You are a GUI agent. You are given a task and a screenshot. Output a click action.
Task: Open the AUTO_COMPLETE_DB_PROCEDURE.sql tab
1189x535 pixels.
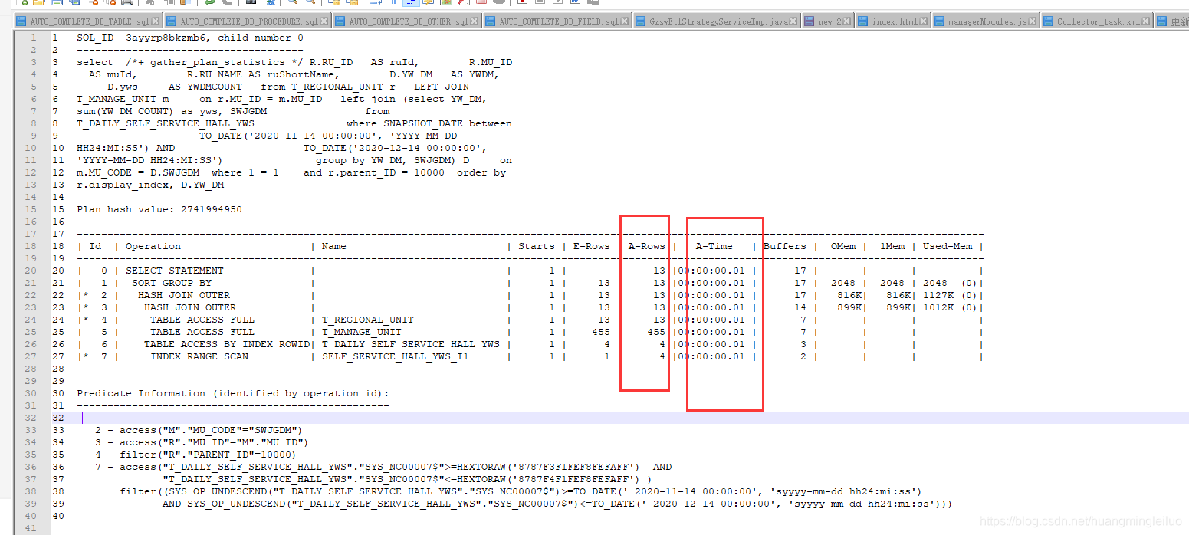248,21
